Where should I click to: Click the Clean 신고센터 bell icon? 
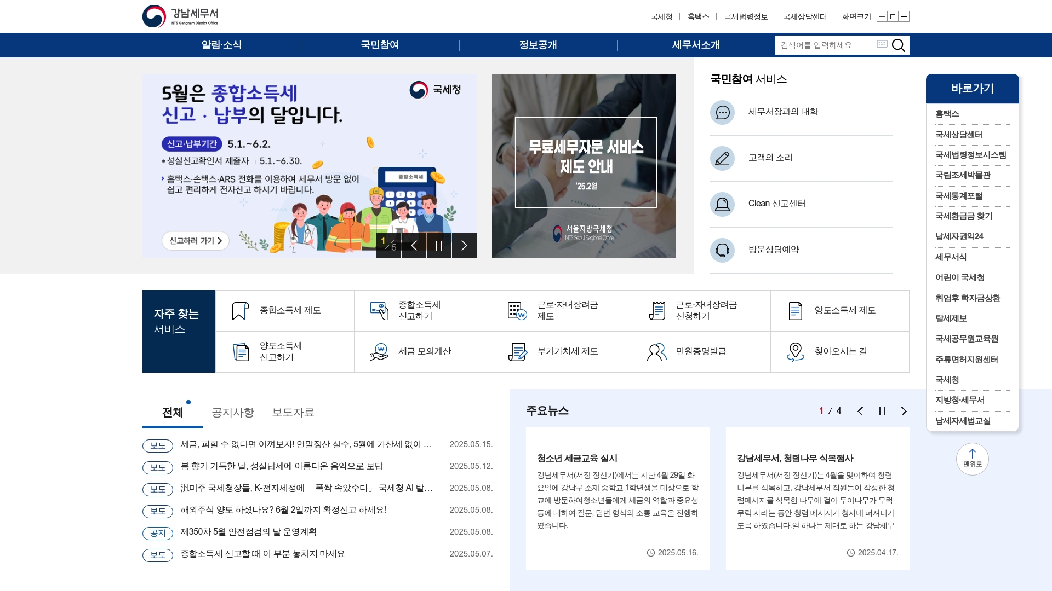(722, 204)
